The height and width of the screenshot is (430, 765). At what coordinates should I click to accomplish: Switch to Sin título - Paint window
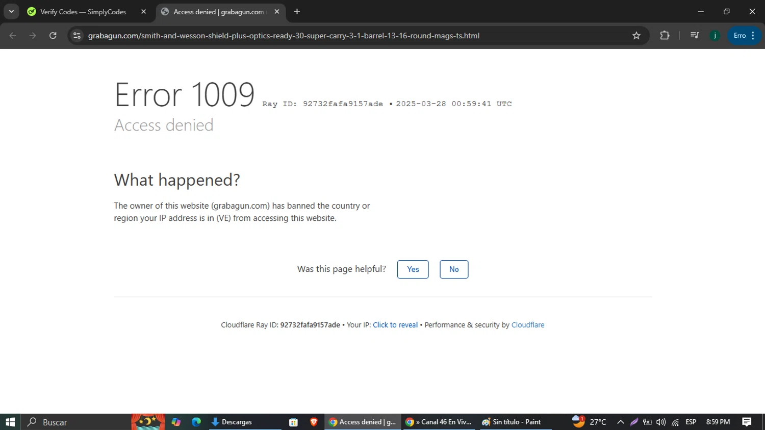[515, 422]
